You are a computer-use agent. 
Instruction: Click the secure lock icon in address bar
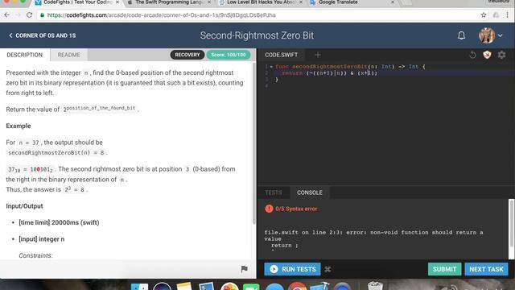tap(42, 15)
